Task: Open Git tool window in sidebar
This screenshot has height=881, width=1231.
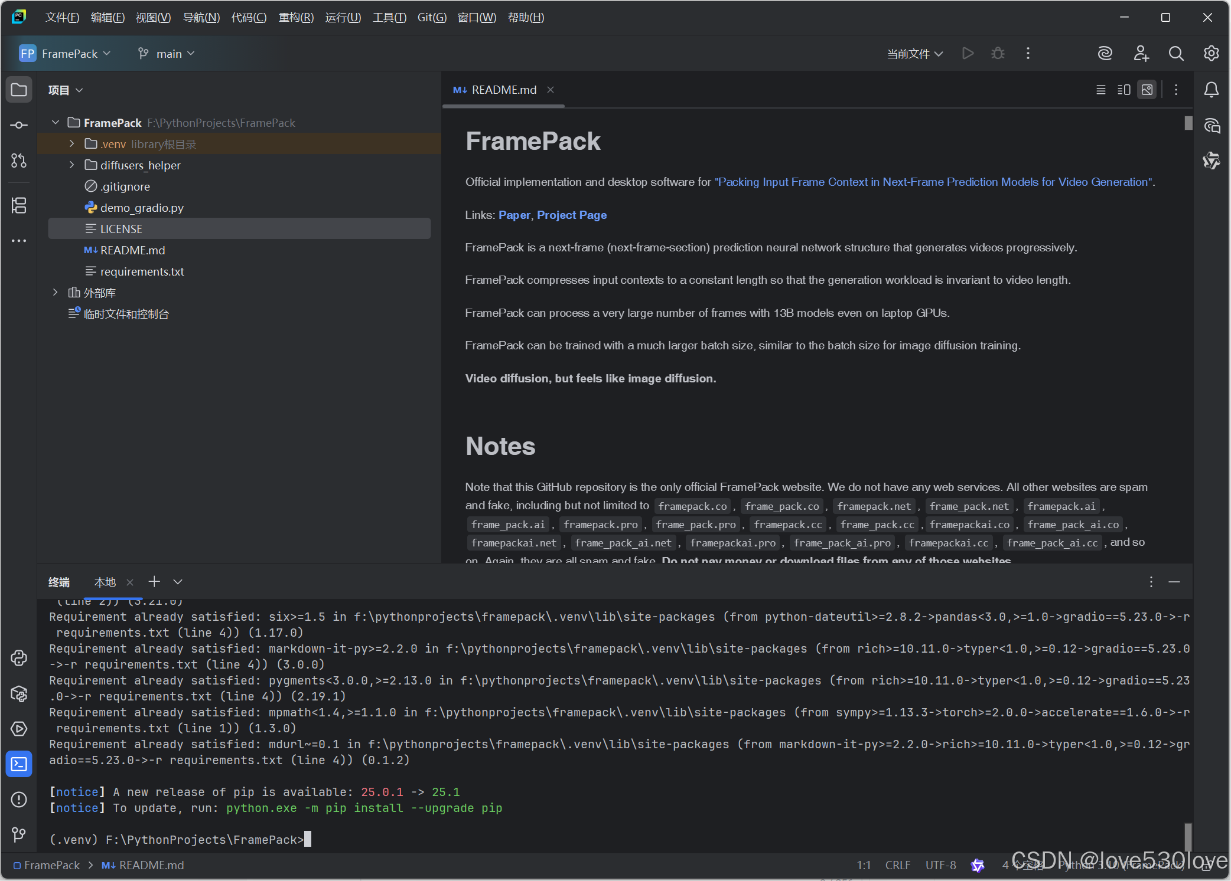Action: 19,834
